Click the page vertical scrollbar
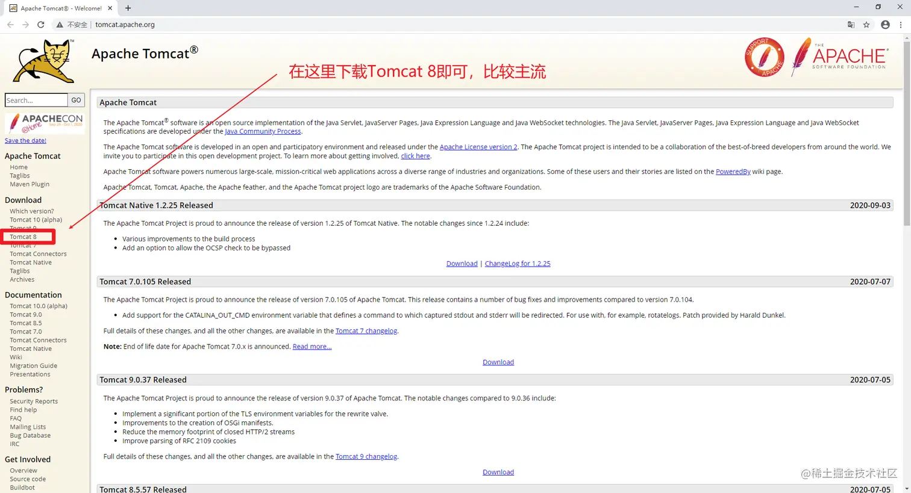 (x=907, y=132)
